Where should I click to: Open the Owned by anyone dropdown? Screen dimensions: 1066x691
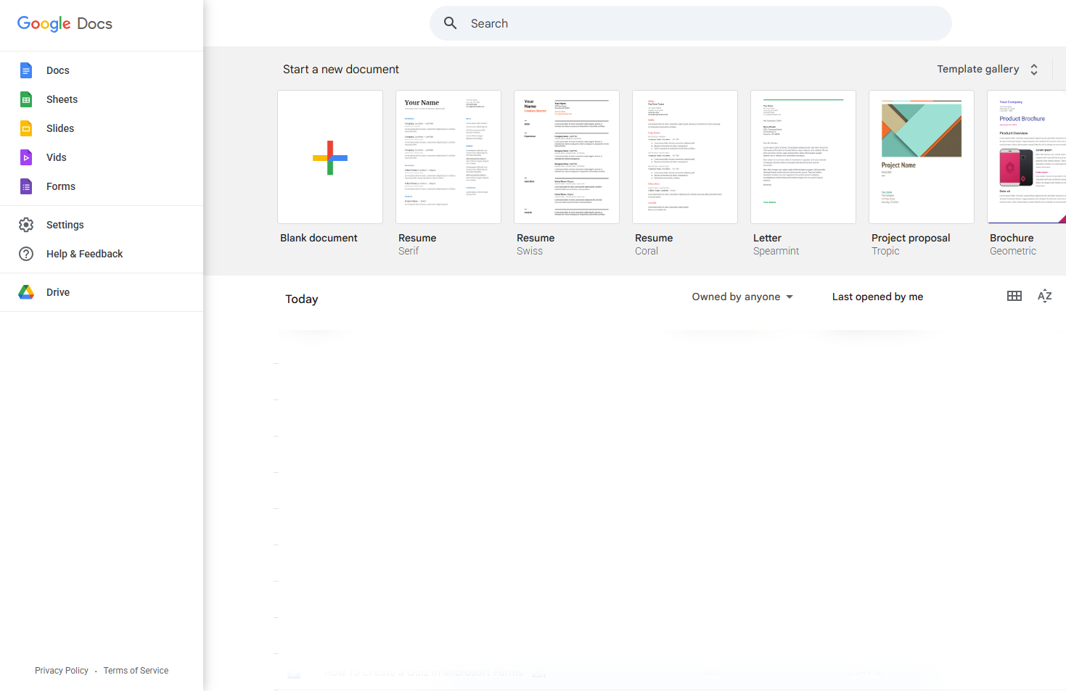point(742,297)
